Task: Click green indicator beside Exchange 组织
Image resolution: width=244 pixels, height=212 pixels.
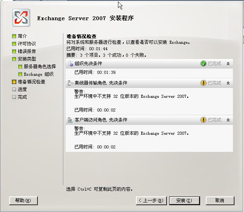Action: 20,74
